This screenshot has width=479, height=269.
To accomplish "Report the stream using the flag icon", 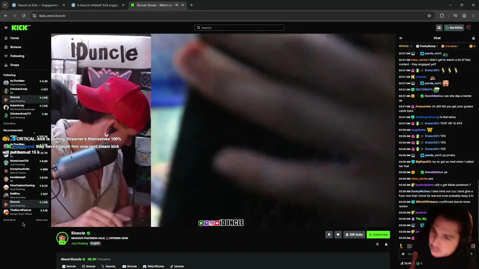I will (386, 244).
